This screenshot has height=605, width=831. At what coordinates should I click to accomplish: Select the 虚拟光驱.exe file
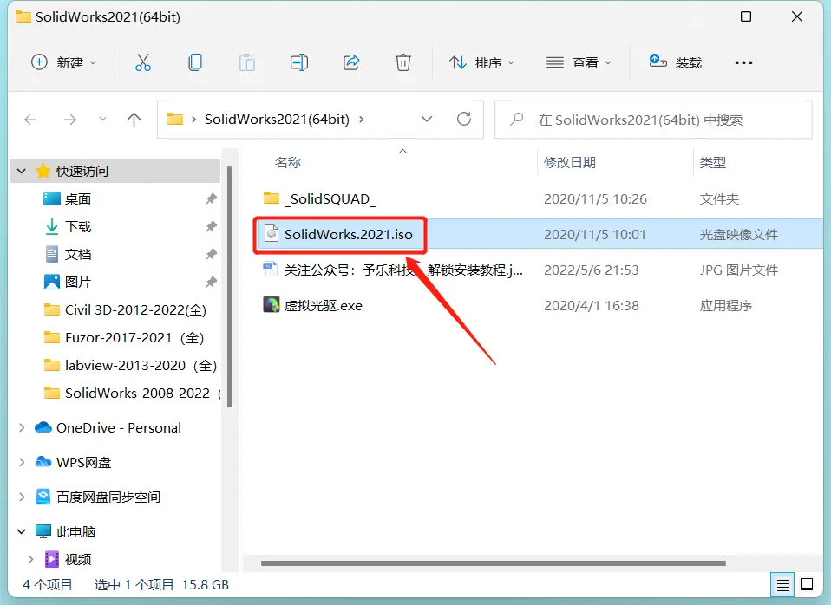click(x=324, y=305)
